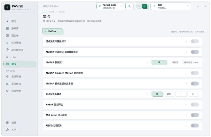Toggle 待命预选高性能显卡 switch
The width and height of the screenshot is (211, 137).
coord(195,41)
